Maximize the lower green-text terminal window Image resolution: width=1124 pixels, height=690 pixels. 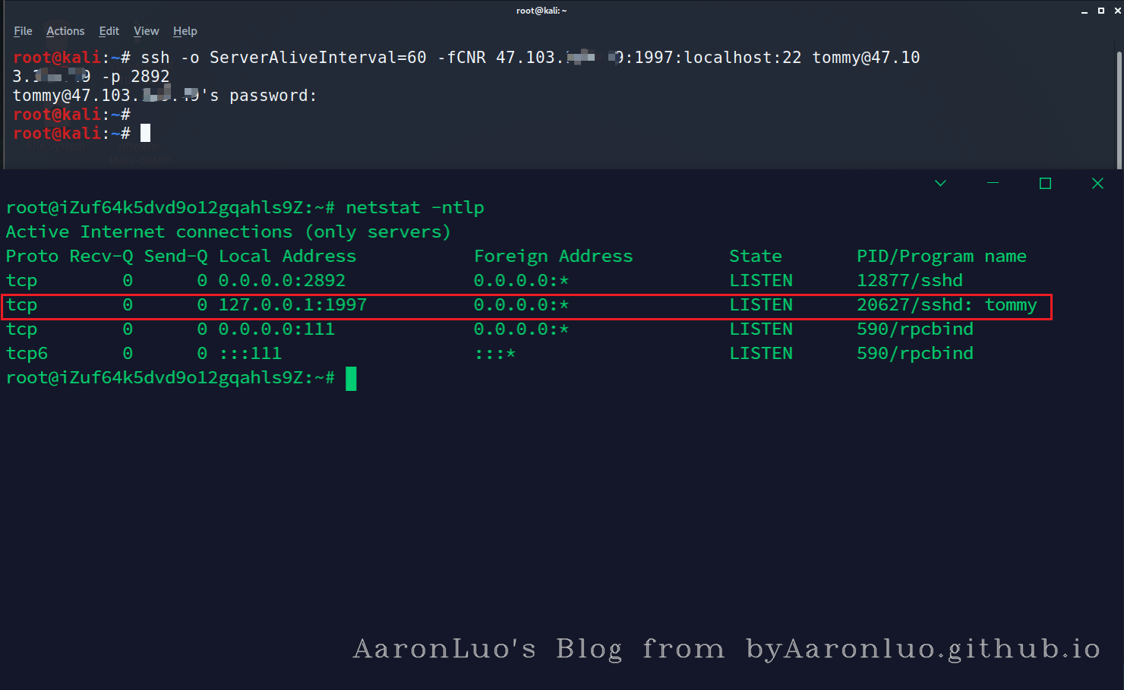[1045, 183]
